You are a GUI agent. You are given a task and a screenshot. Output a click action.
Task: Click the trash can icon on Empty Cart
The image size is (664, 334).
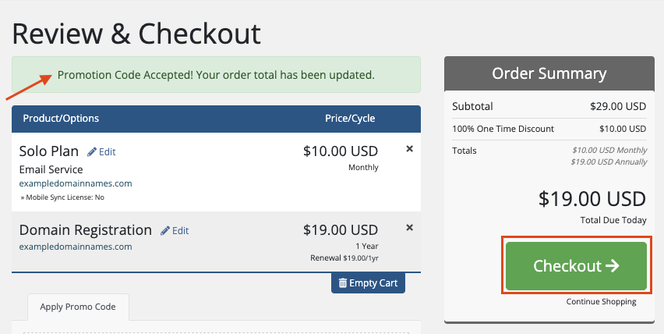coord(343,283)
